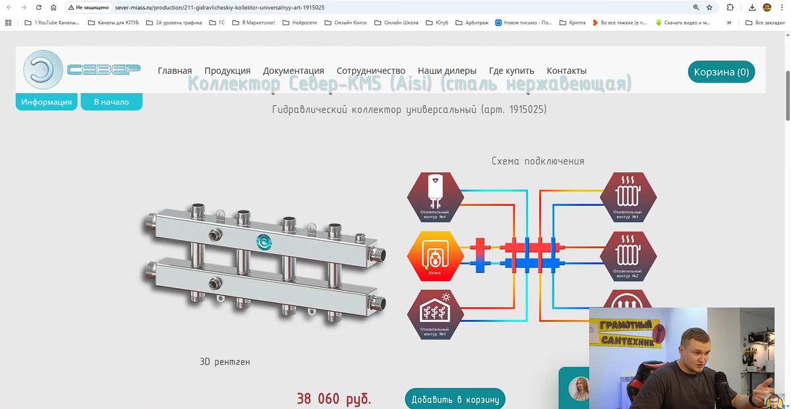Open bookmark folder "Нейросети"
The width and height of the screenshot is (791, 409).
click(x=301, y=22)
